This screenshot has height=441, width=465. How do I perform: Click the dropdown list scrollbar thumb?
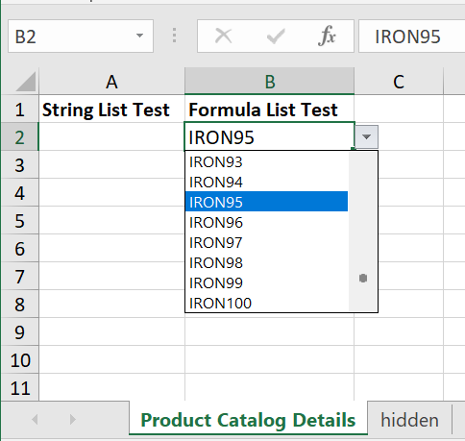coord(363,279)
